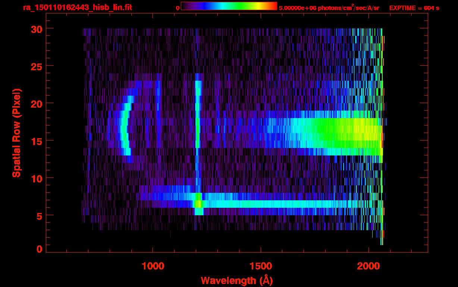Screen dimensions: 458x287
Task: Click the 1000 wavelength tick label
Action: (153, 266)
